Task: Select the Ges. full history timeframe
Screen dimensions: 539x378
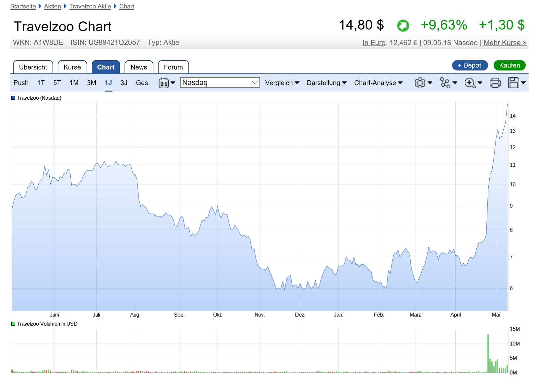Action: coord(143,83)
